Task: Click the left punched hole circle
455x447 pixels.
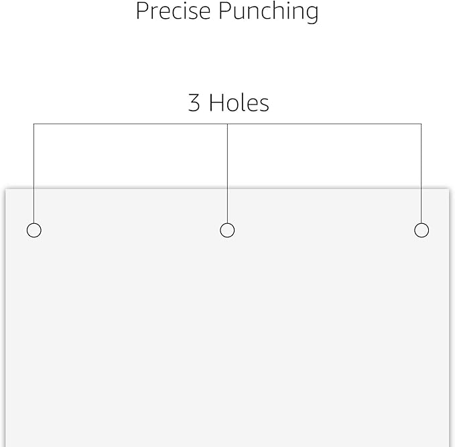Action: click(x=34, y=231)
